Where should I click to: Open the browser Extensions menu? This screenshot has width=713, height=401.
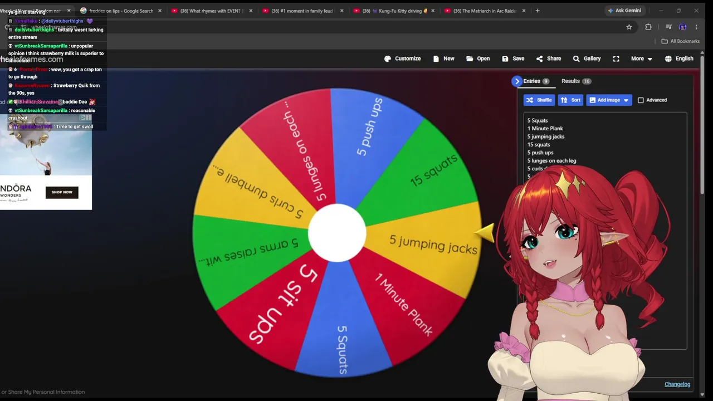pos(648,27)
